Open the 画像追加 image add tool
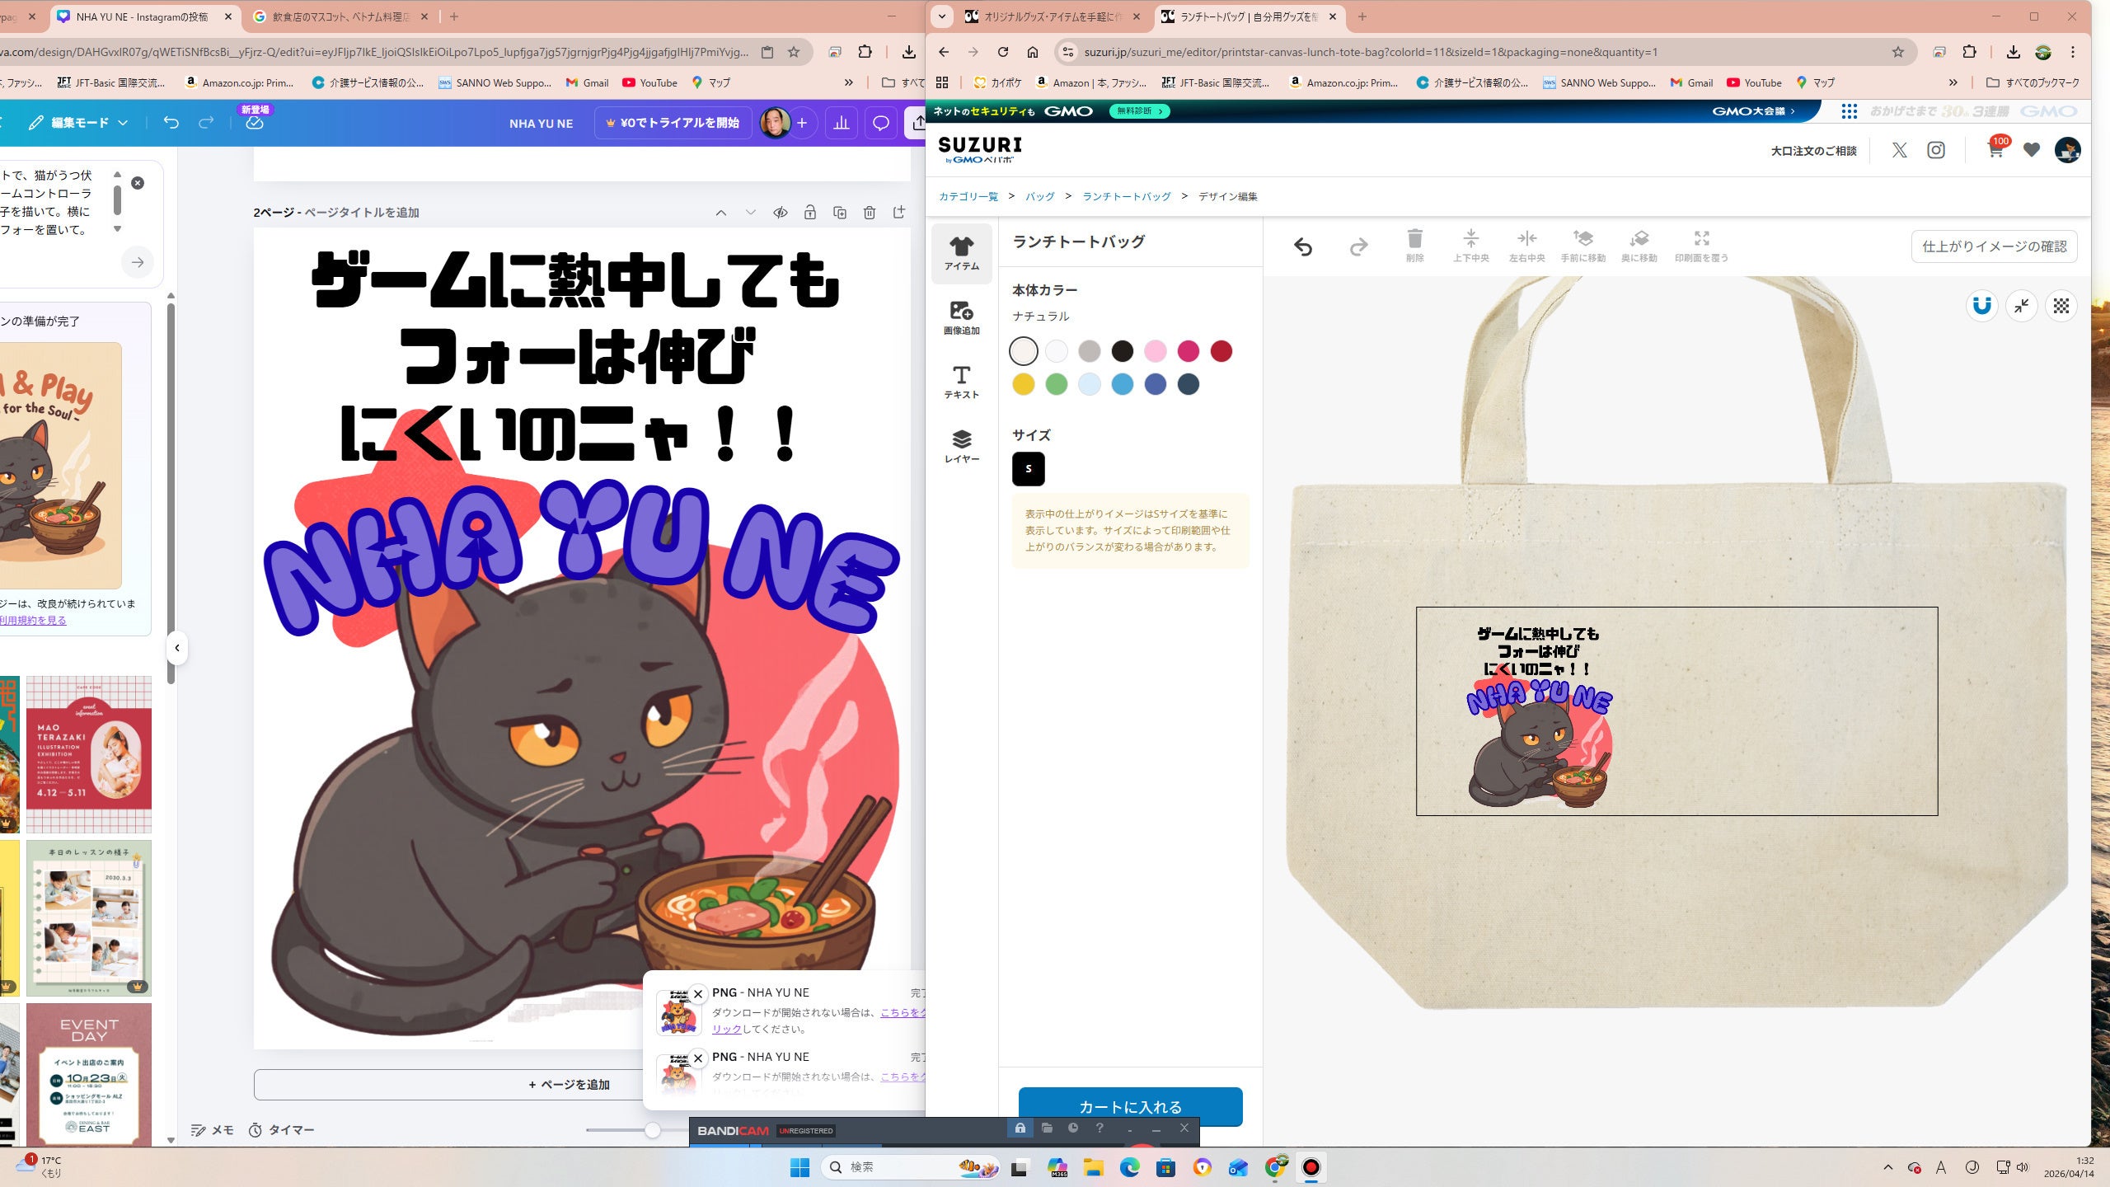The image size is (2110, 1187). pyautogui.click(x=961, y=317)
